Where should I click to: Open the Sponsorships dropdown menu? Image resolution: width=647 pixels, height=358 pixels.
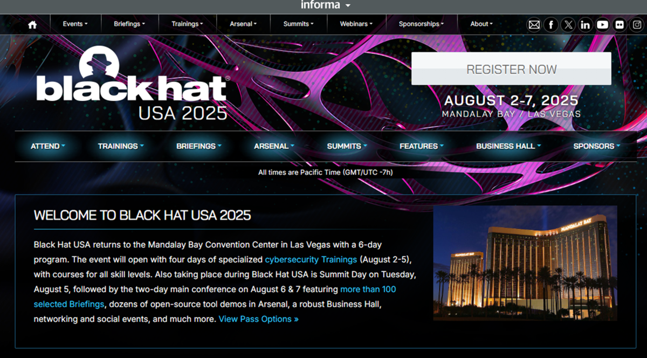(x=421, y=24)
